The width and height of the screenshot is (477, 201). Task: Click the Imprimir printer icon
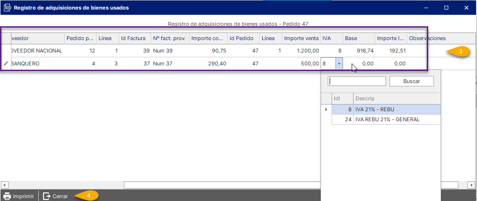click(7, 196)
